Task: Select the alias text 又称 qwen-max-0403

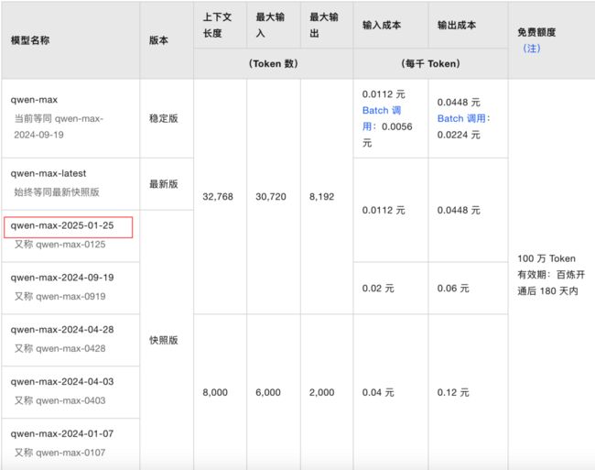Action: click(x=59, y=400)
